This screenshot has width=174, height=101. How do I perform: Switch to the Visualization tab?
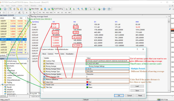[x=70, y=54]
